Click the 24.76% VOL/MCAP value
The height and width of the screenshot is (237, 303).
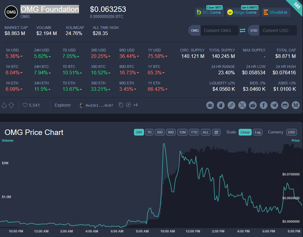(x=74, y=34)
